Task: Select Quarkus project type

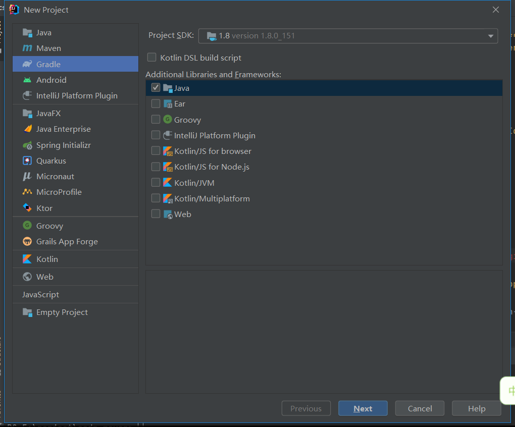Action: click(75, 161)
